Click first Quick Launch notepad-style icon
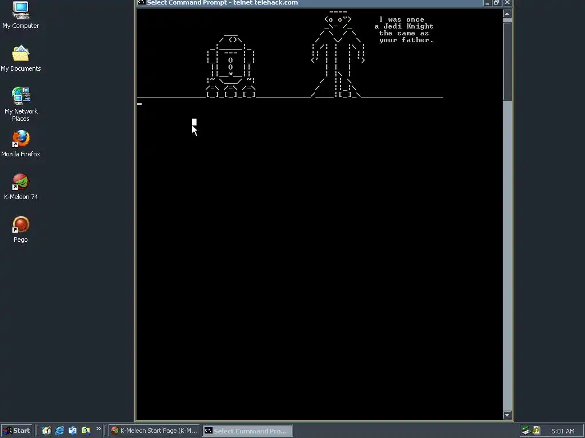This screenshot has width=585, height=438. pyautogui.click(x=46, y=431)
